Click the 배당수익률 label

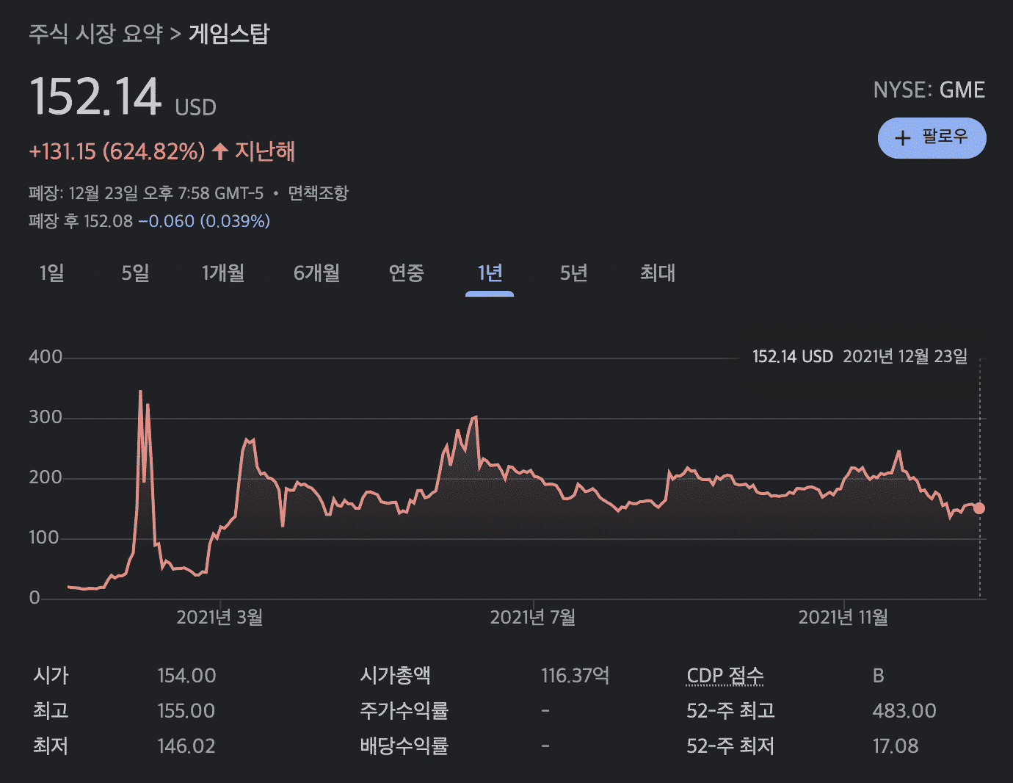pos(404,746)
